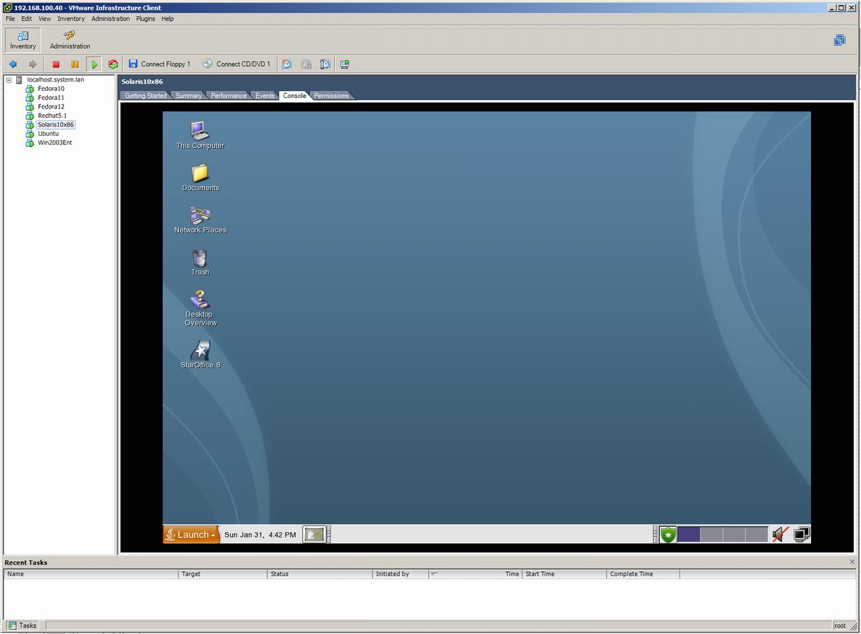Image resolution: width=861 pixels, height=634 pixels.
Task: Select the Win2003Ent virtual machine
Action: [55, 142]
